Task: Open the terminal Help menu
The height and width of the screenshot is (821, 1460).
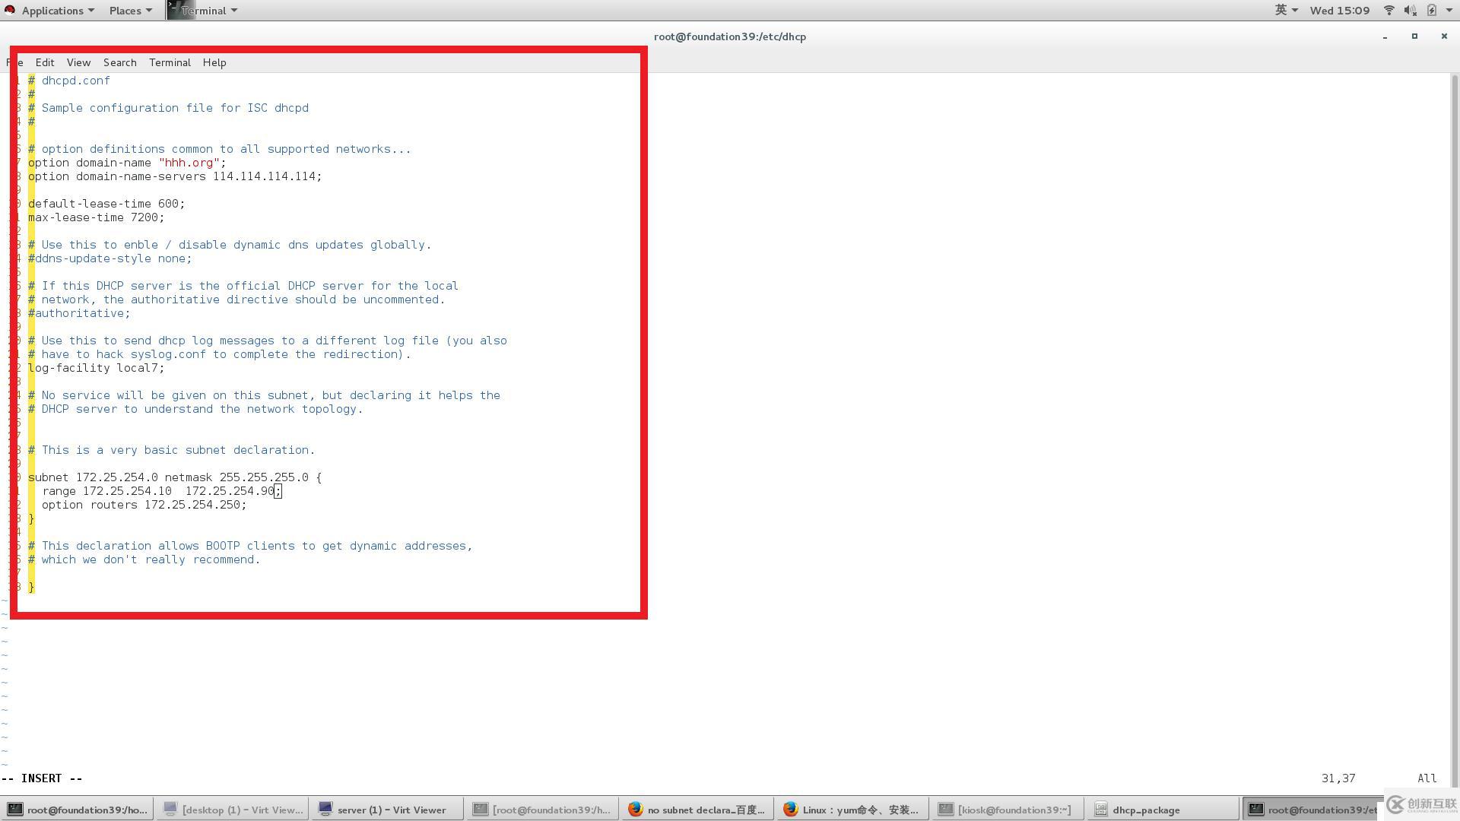Action: 214,62
